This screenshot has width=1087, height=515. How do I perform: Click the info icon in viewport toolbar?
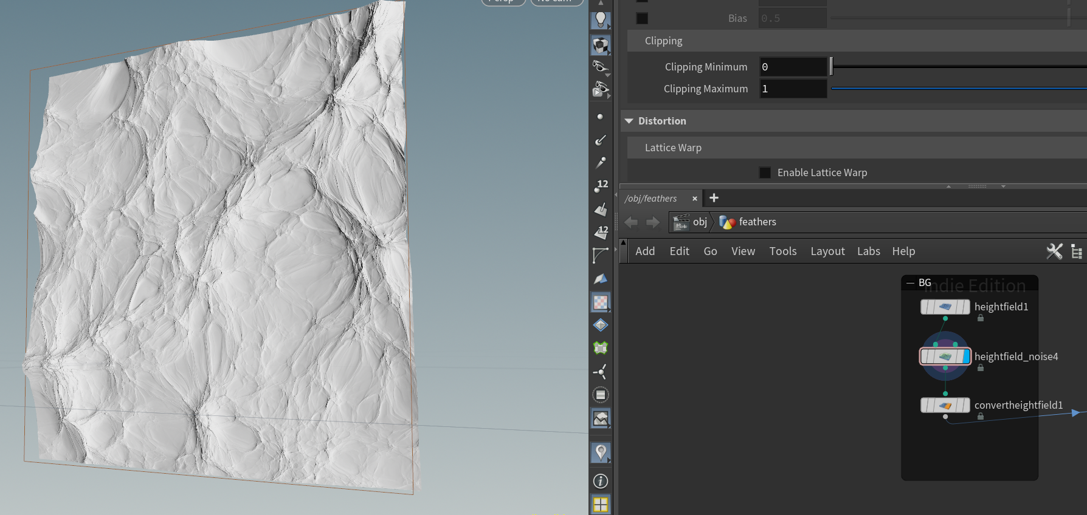click(601, 482)
